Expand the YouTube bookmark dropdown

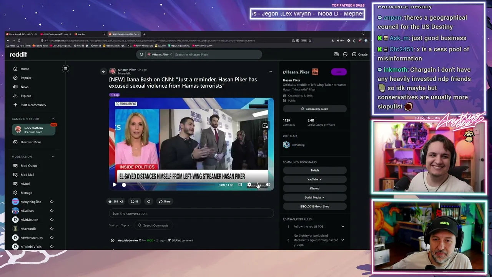click(315, 179)
